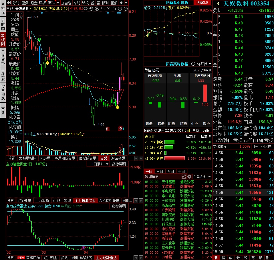Click skip icon beside 中户散户 header
The height and width of the screenshot is (260, 274).
point(209,76)
